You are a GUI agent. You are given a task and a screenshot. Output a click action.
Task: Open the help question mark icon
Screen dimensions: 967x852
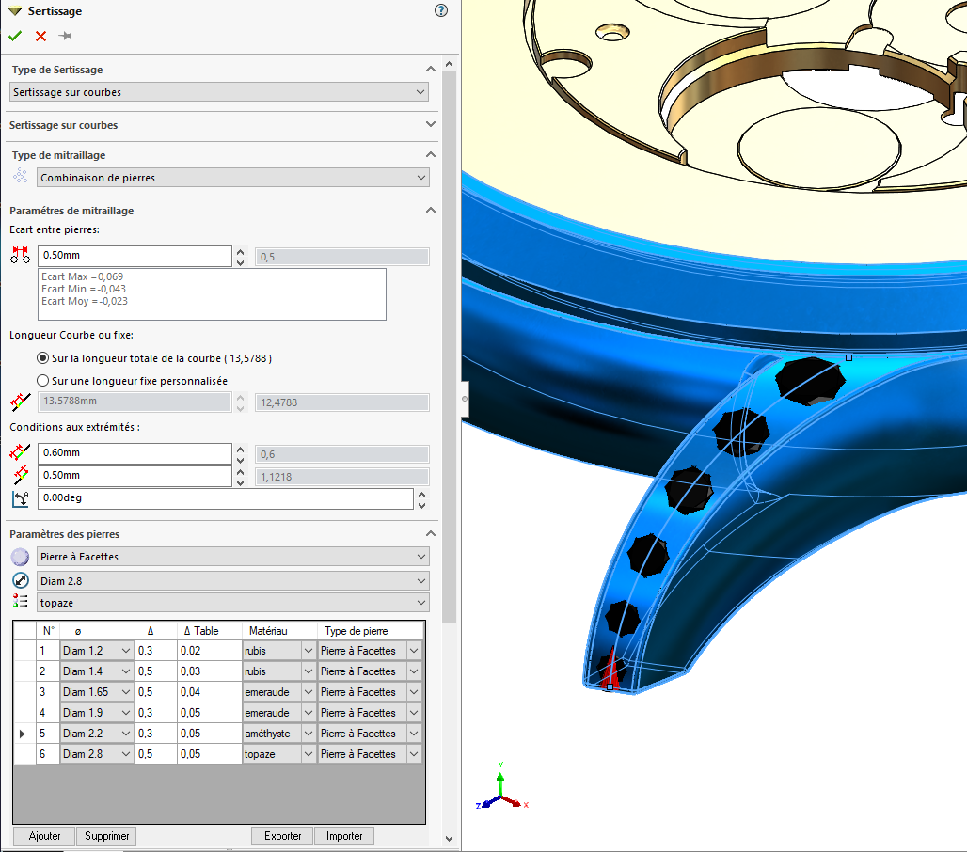click(x=441, y=11)
